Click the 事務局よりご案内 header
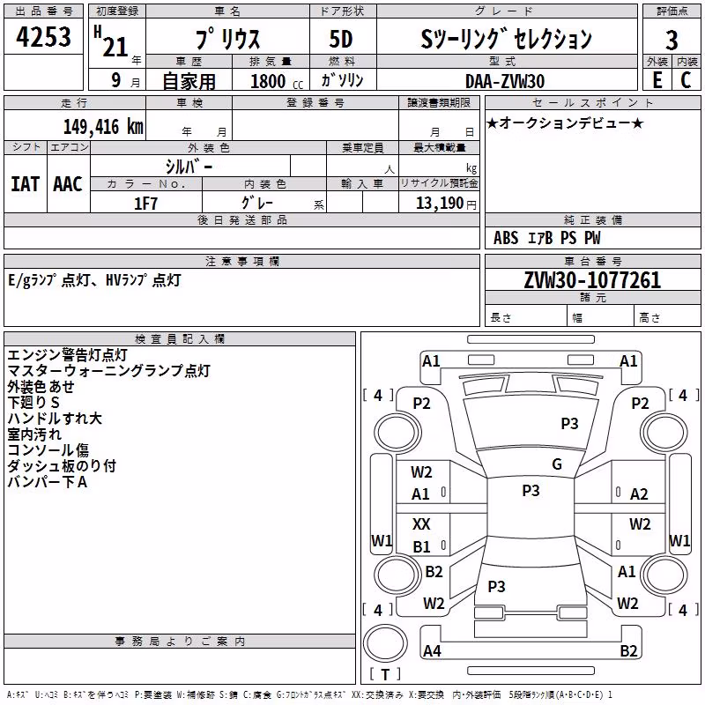Screen dimensions: 705x705 [180, 642]
